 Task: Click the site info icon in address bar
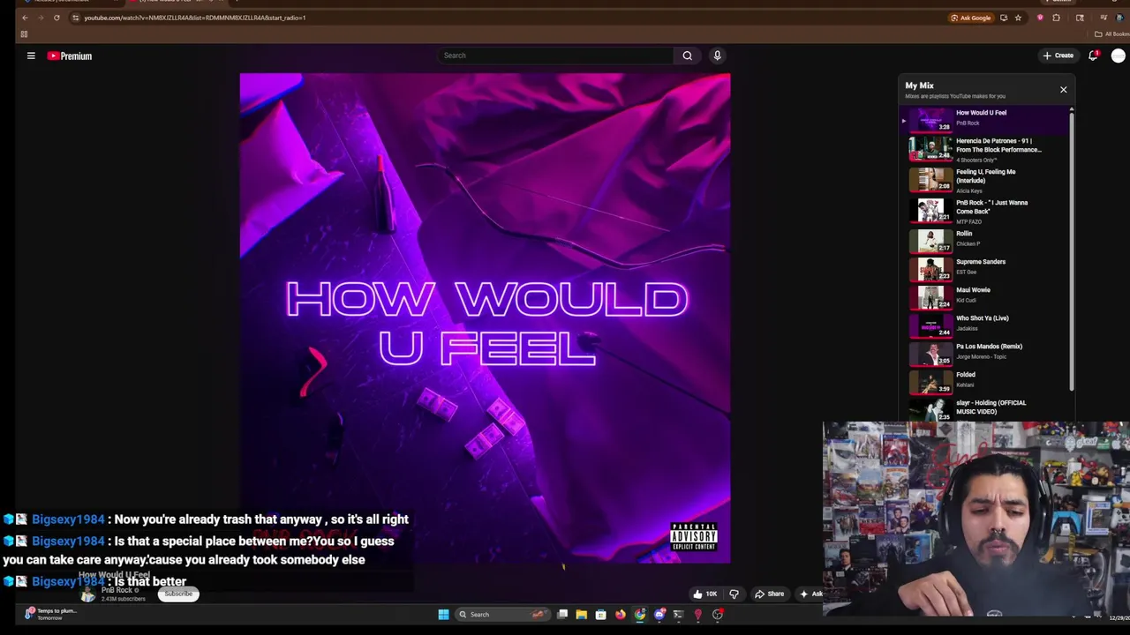(75, 18)
